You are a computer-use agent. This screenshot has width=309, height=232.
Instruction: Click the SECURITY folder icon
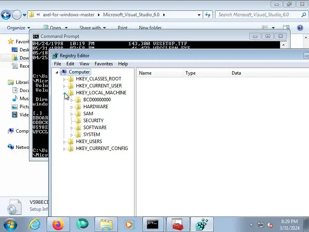(x=78, y=121)
